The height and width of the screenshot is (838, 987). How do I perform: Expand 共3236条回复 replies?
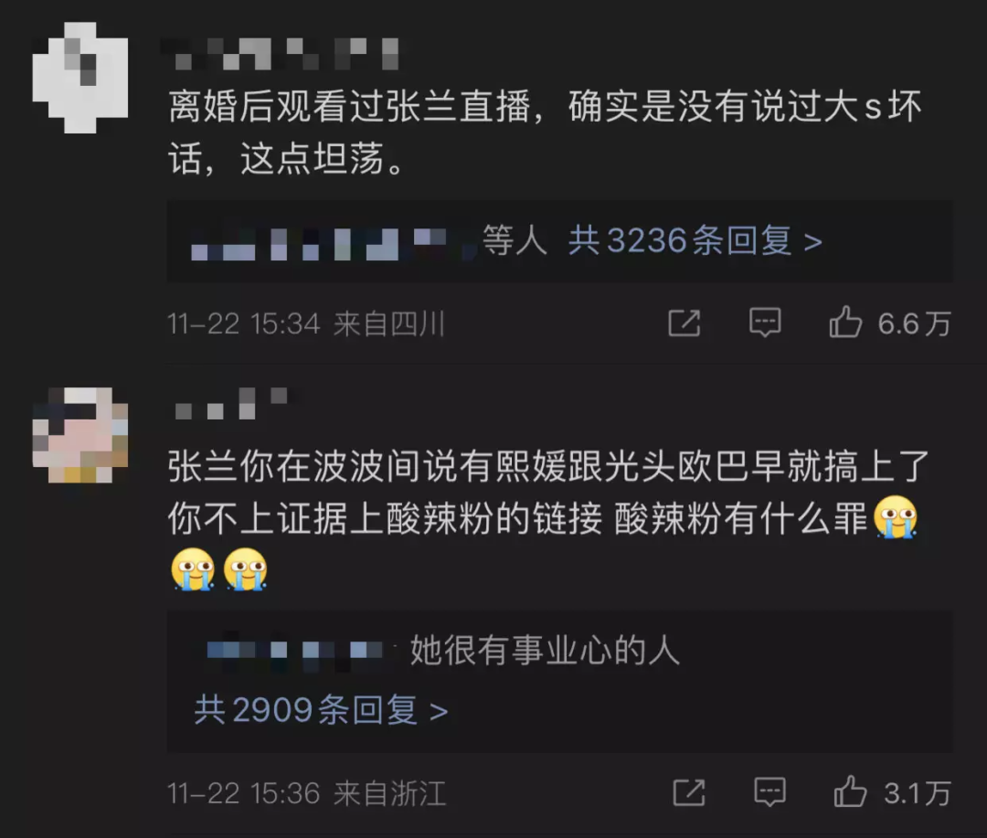click(x=695, y=241)
